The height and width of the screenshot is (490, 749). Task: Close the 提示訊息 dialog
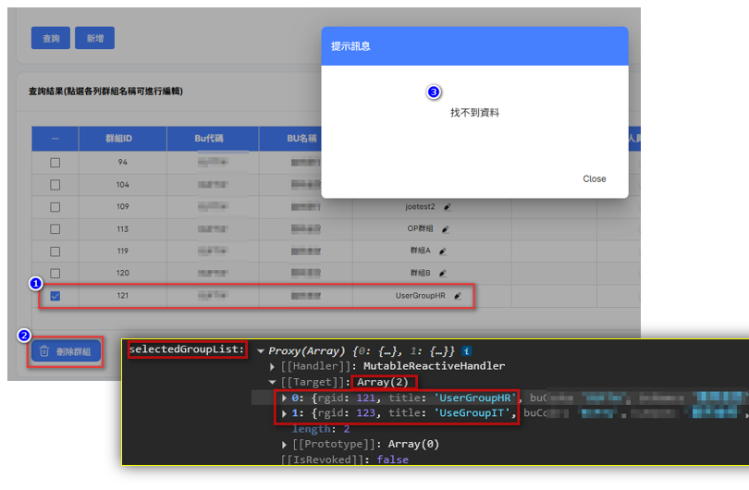pyautogui.click(x=595, y=178)
